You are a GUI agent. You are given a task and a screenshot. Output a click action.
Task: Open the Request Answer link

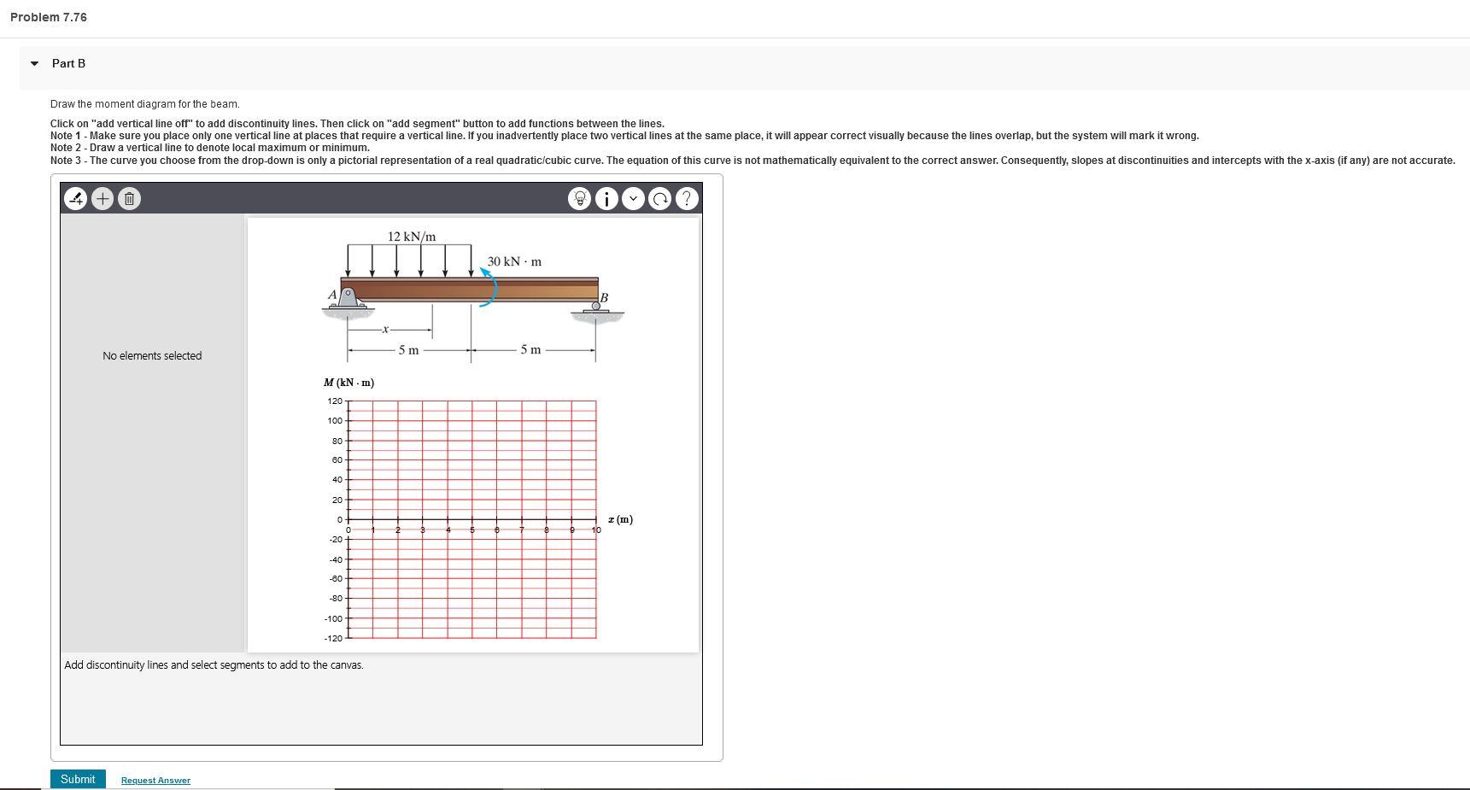click(155, 780)
